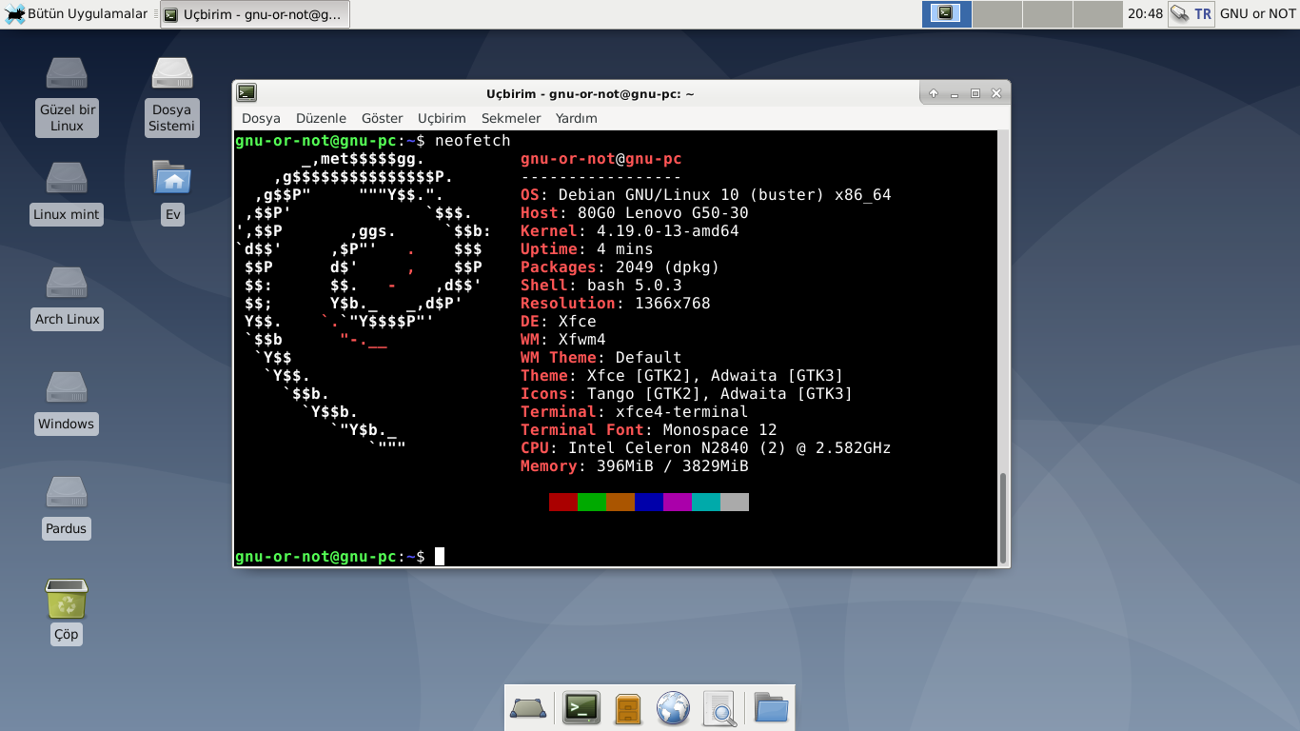This screenshot has height=731, width=1300.
Task: Select the Pardus drive icon
Action: [67, 492]
